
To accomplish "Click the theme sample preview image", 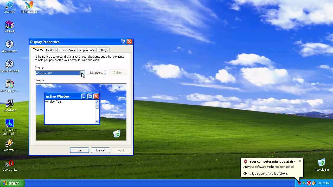I will coord(81,112).
